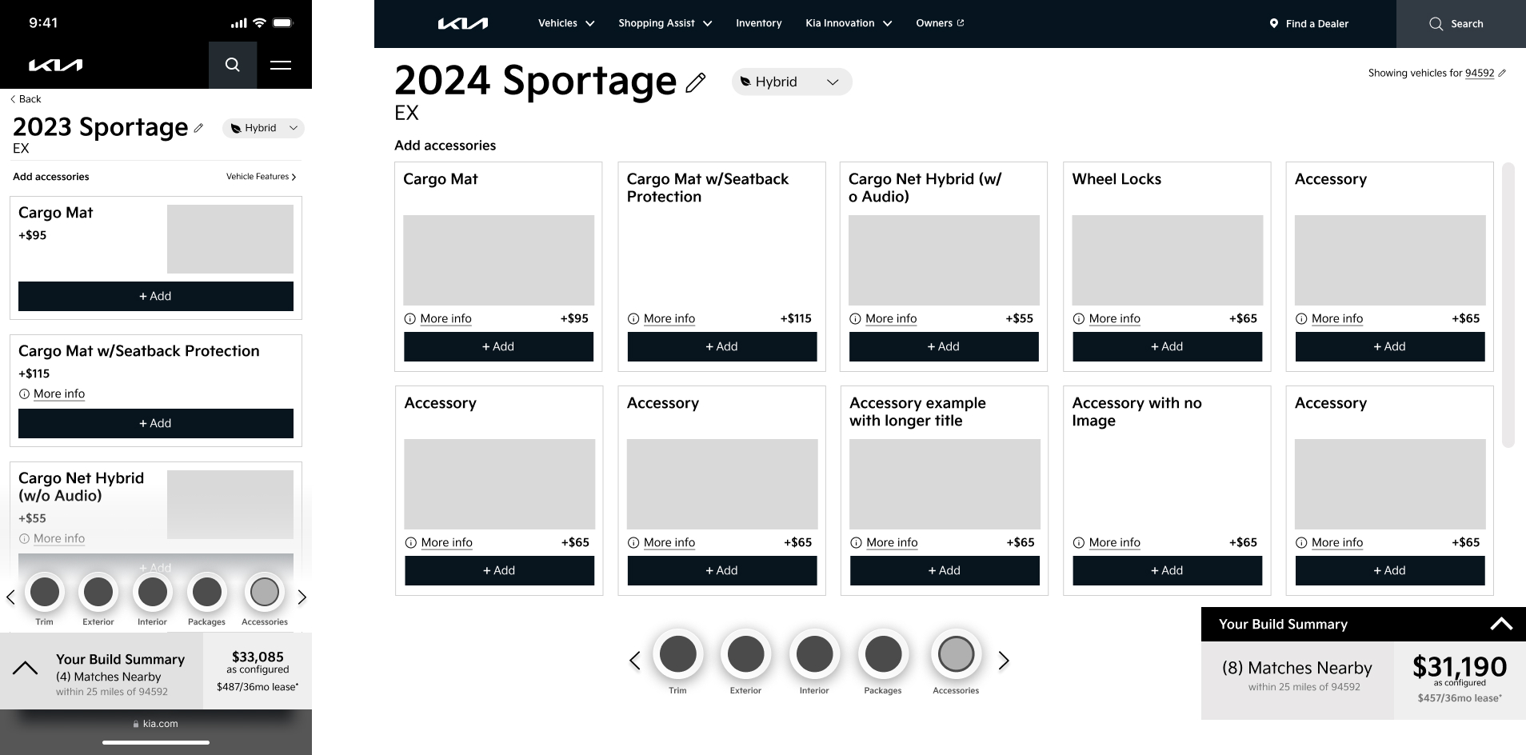Image resolution: width=1526 pixels, height=755 pixels.
Task: Click the accessories list vertical scrollbar
Action: (1508, 304)
